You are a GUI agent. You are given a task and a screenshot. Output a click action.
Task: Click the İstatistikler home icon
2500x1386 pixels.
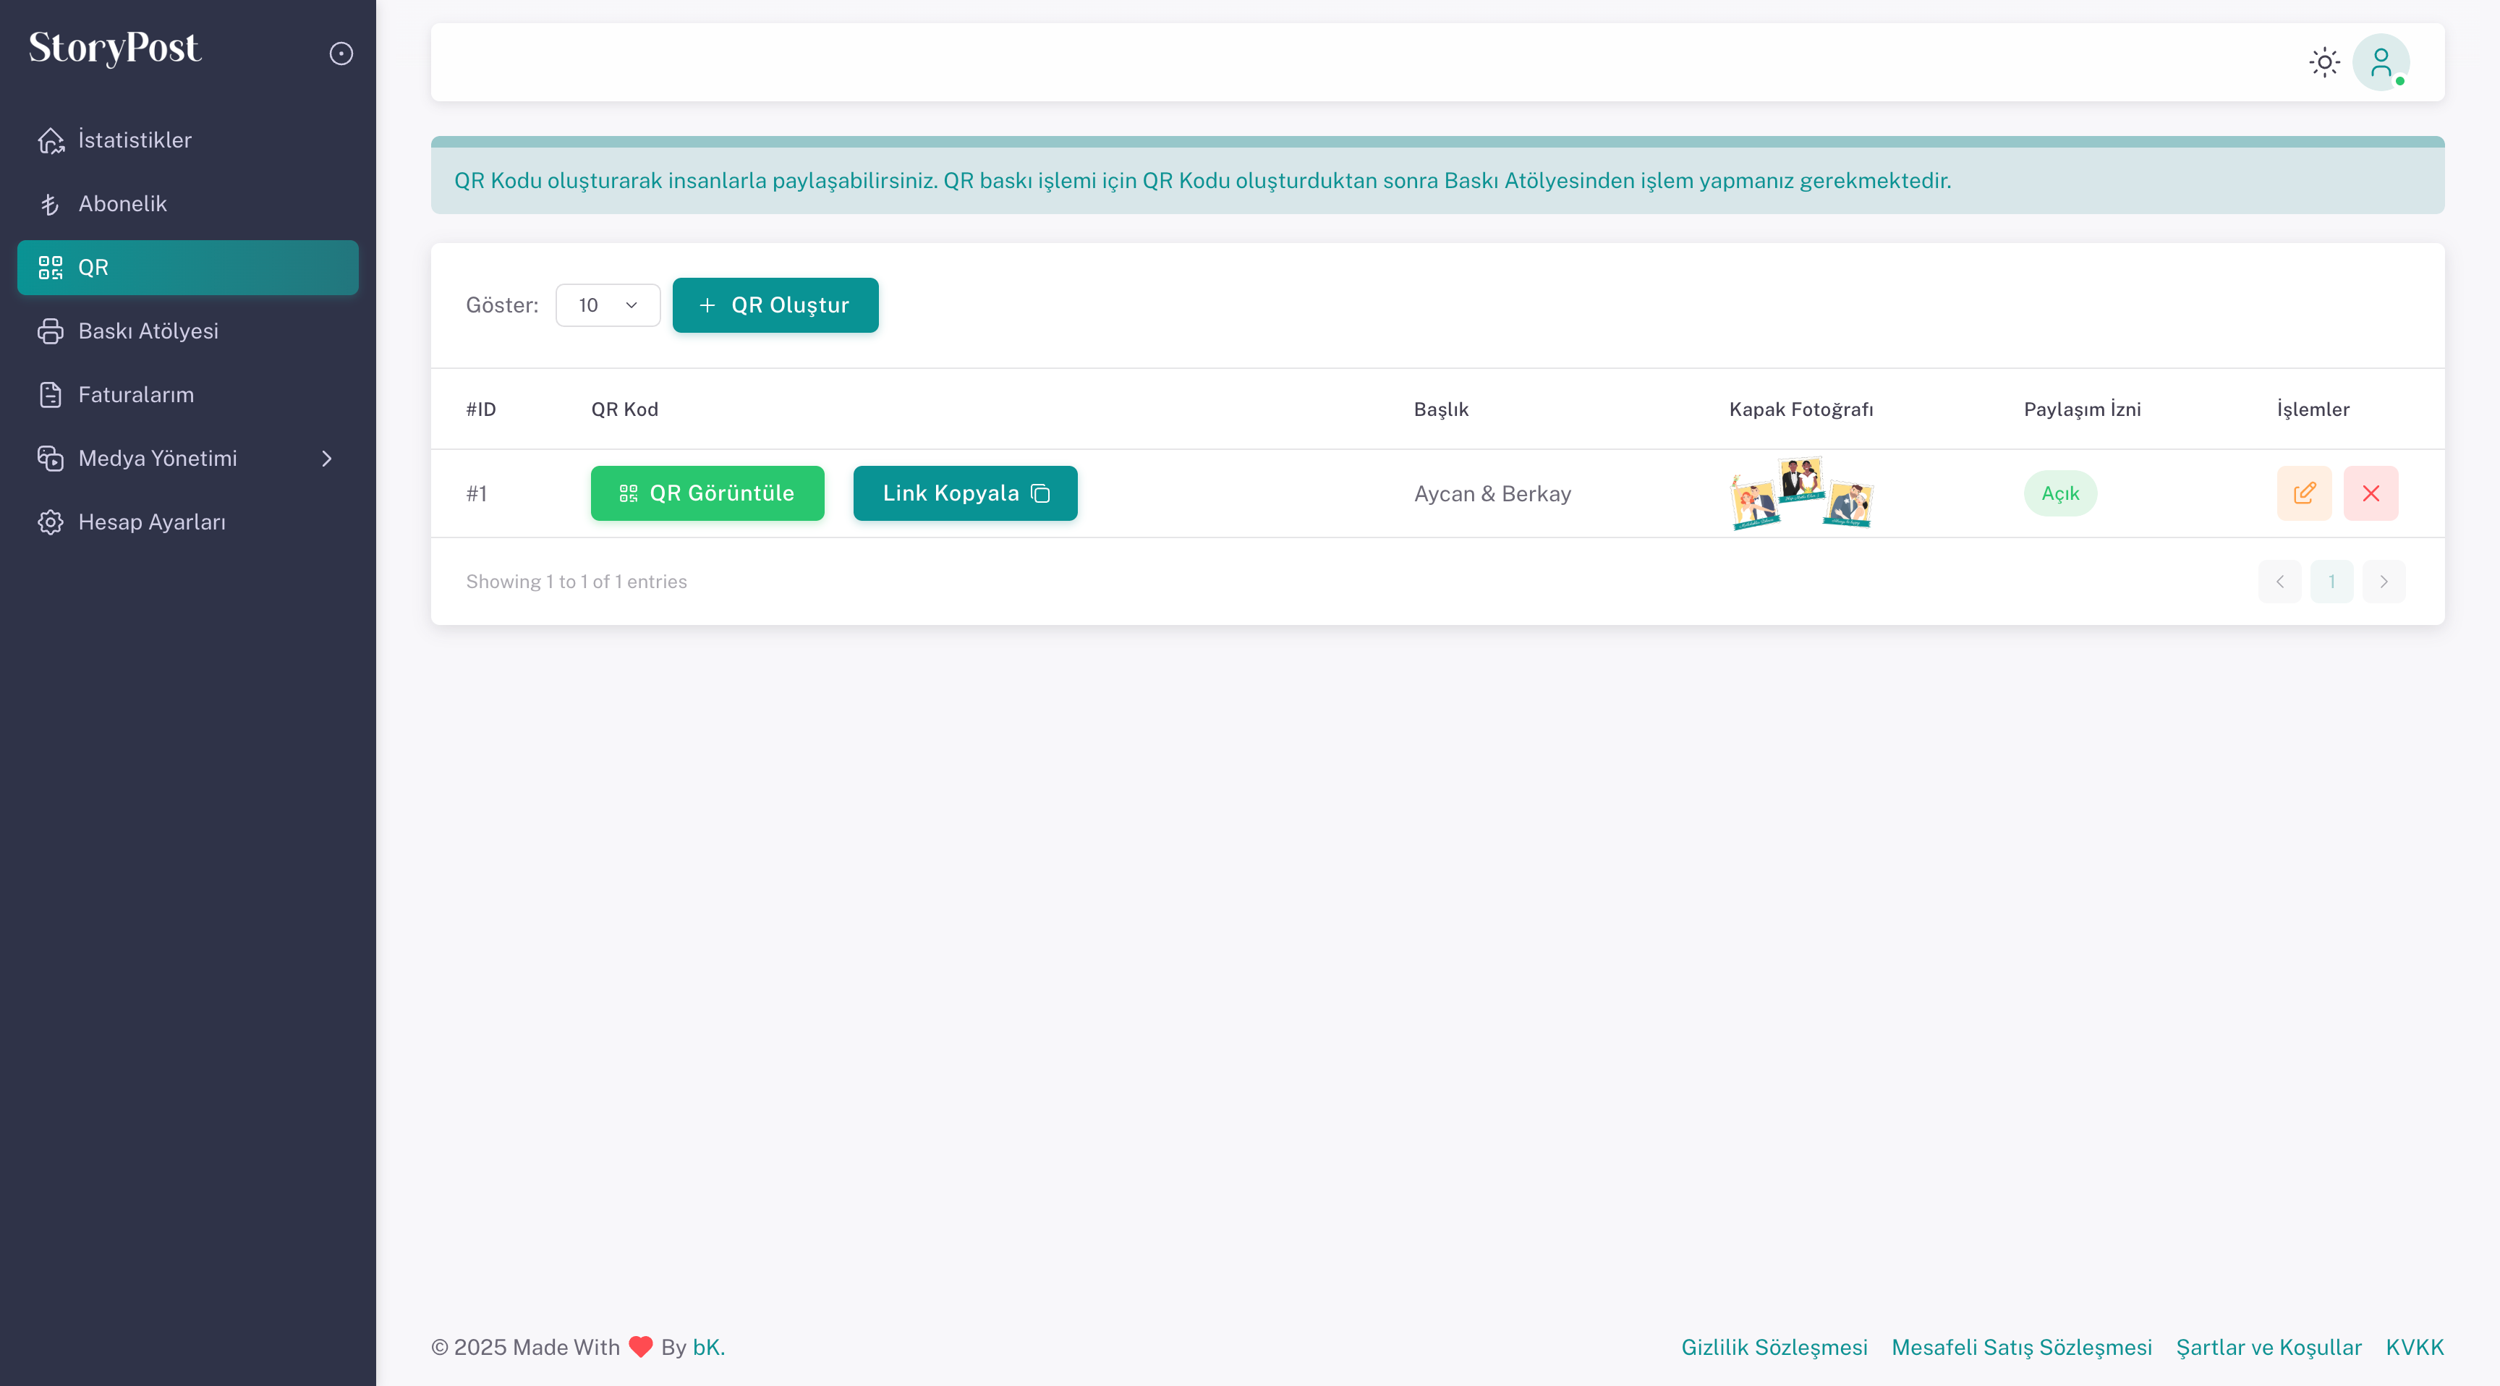coord(51,140)
